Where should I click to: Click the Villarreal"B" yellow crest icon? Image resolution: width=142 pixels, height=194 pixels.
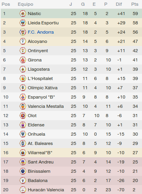(x=23, y=153)
